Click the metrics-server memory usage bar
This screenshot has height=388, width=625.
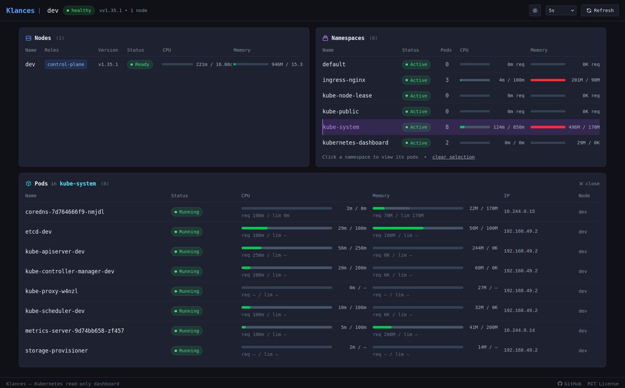tap(418, 327)
